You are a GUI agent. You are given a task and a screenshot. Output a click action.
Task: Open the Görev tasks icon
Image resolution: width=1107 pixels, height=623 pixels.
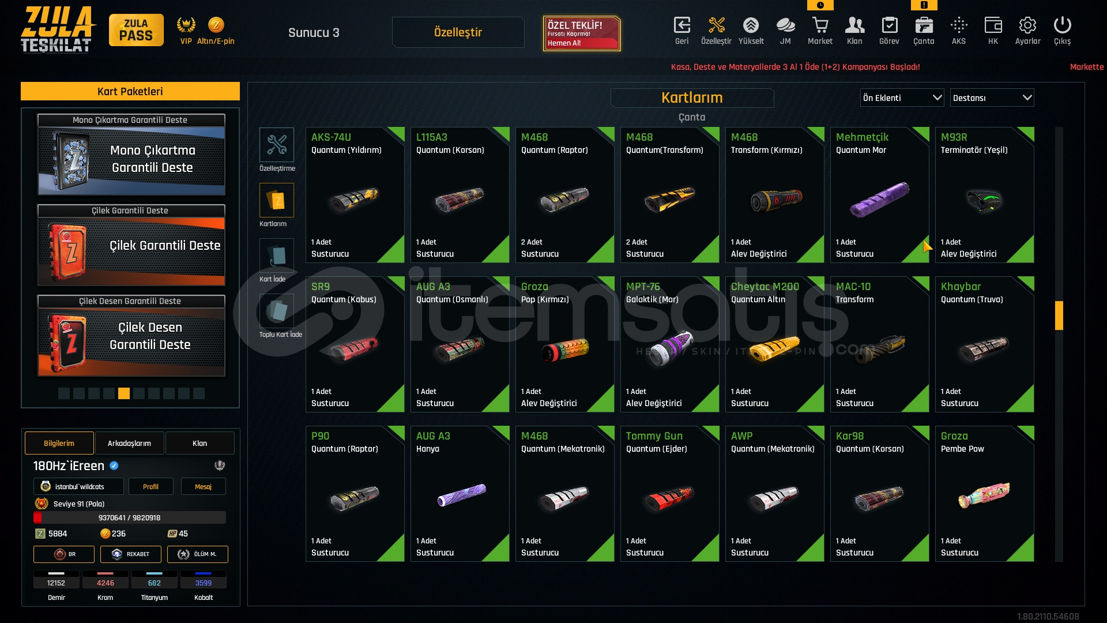[x=889, y=26]
